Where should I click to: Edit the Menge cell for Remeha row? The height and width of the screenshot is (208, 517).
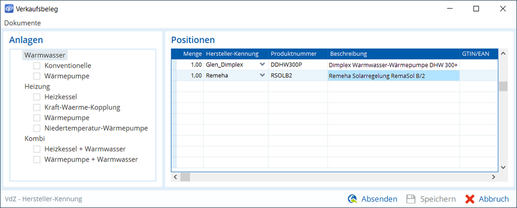190,75
